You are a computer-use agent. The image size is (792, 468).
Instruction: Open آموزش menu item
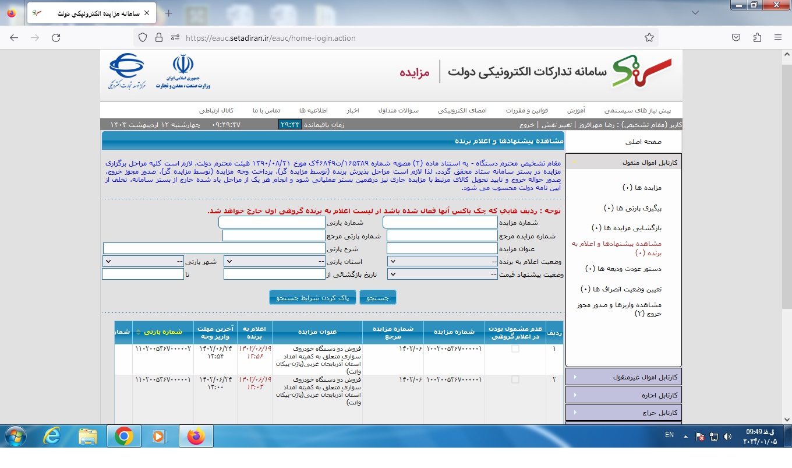pyautogui.click(x=576, y=110)
